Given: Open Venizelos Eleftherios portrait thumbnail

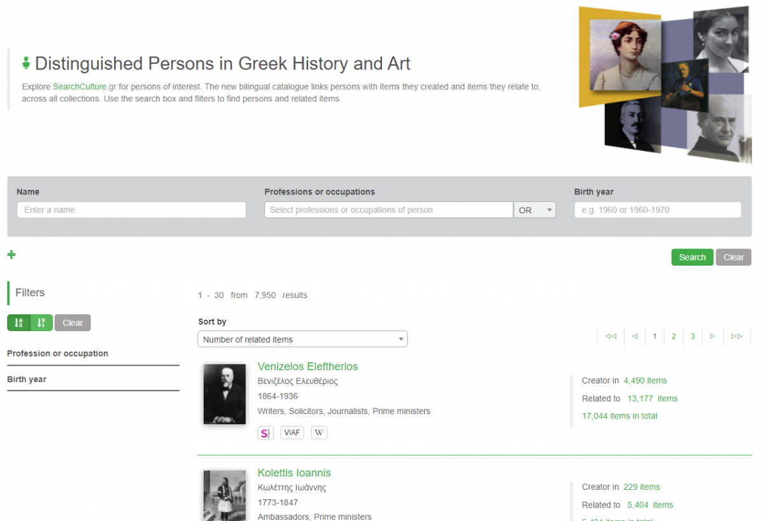Looking at the screenshot, I should pyautogui.click(x=225, y=394).
